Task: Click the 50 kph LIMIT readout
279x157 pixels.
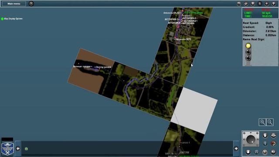Action: 266,13
